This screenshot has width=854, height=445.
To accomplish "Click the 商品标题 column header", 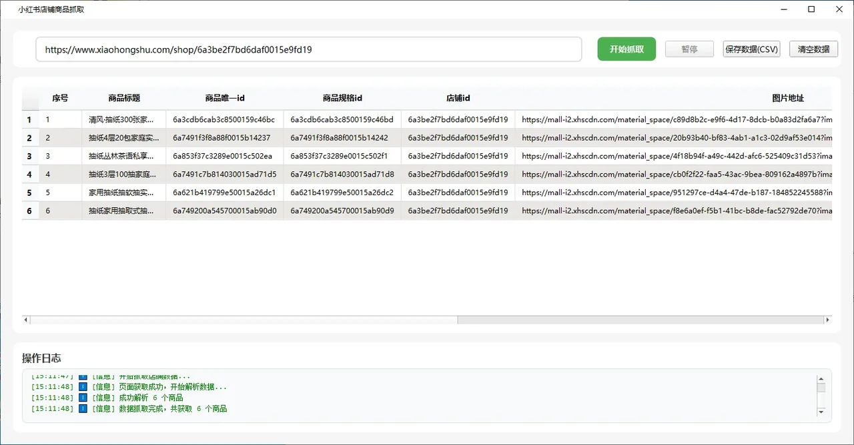I will point(124,98).
